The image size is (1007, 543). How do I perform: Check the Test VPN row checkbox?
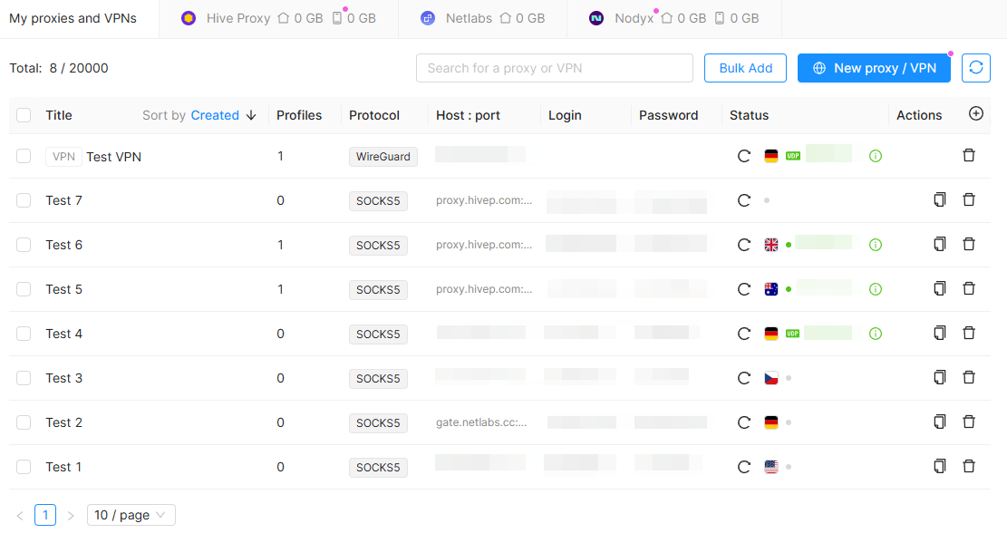[x=24, y=156]
